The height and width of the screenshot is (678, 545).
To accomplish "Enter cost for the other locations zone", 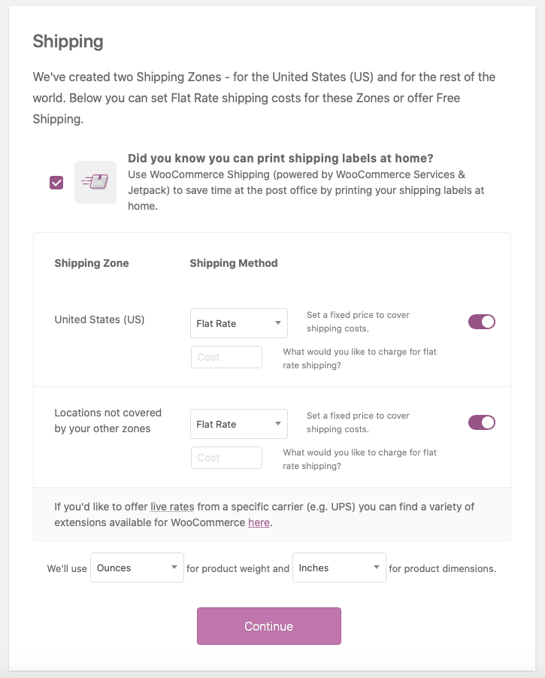I will (x=226, y=457).
